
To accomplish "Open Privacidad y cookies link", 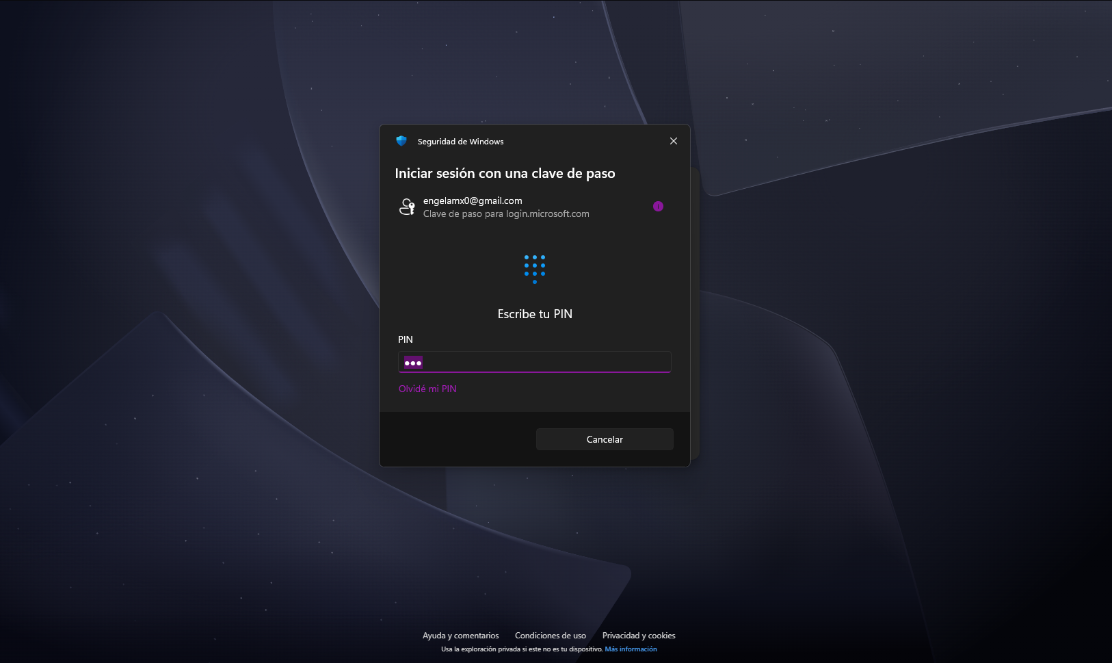I will [x=639, y=636].
